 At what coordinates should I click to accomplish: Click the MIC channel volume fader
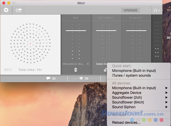[x=76, y=31]
